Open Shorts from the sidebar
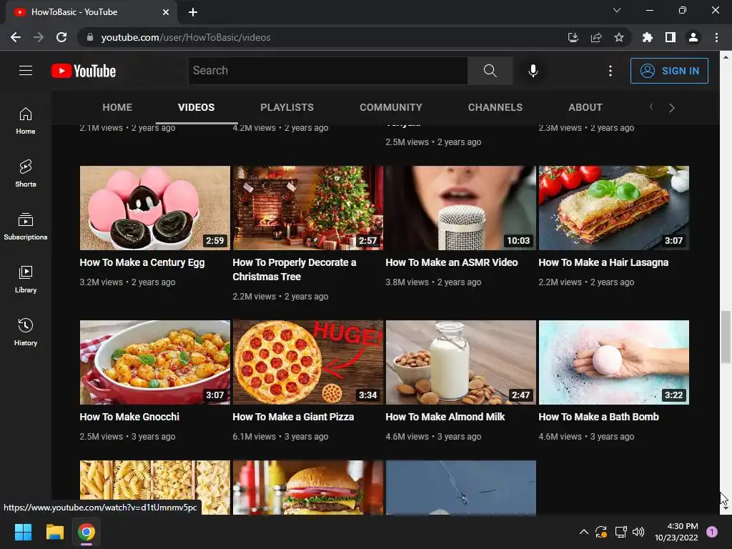732x549 pixels. pyautogui.click(x=26, y=173)
